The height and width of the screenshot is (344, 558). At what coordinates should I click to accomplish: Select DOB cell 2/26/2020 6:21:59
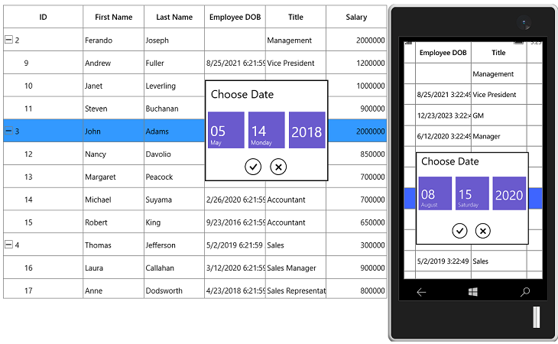235,200
